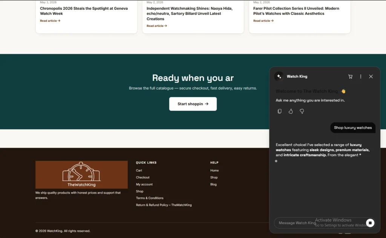
Task: Open the Farer Pilot Collection article title
Action: (x=296, y=11)
